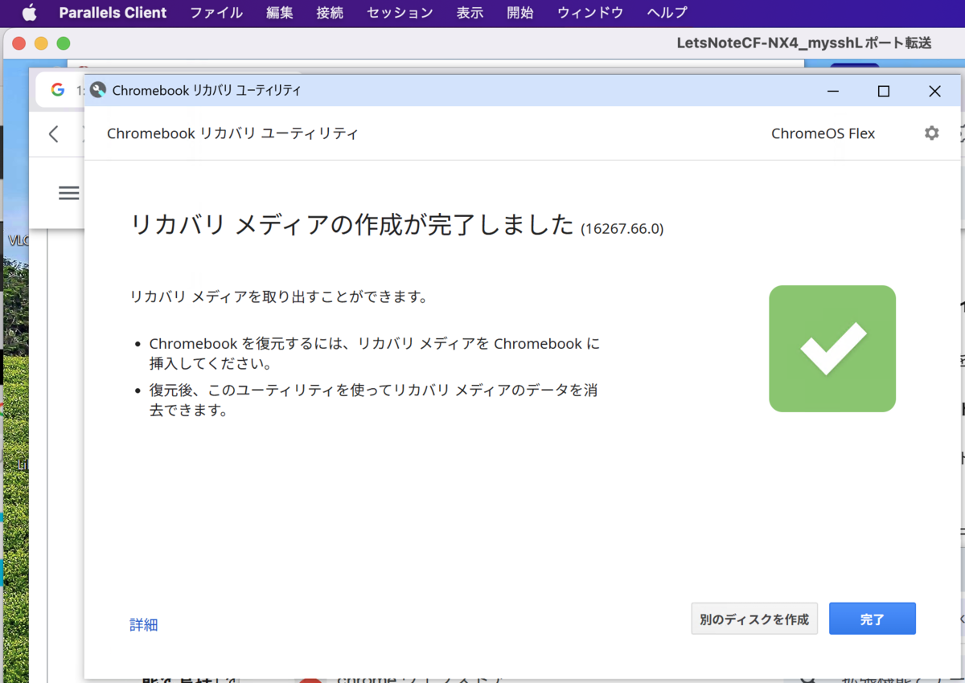Click the back arrow in browser window
Viewport: 965px width, 683px height.
pyautogui.click(x=54, y=133)
